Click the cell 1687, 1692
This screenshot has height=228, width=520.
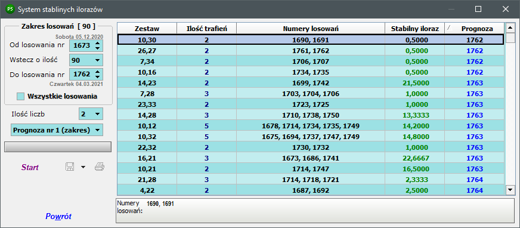(311, 190)
